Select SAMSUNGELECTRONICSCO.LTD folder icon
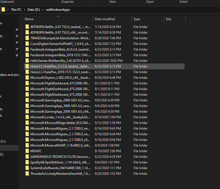The height and width of the screenshot is (189, 220). 27,156
